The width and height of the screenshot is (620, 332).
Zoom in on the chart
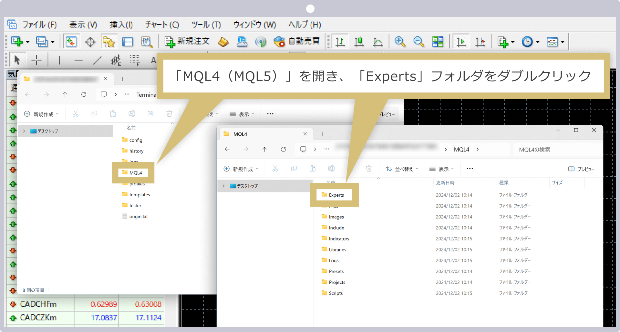coord(400,42)
